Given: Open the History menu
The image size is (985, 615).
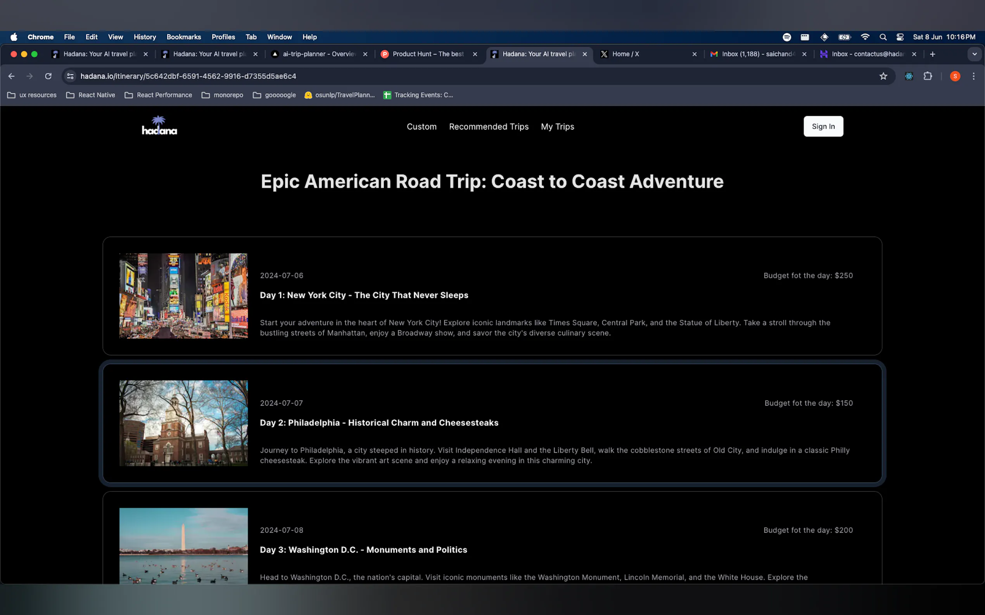Looking at the screenshot, I should point(145,37).
